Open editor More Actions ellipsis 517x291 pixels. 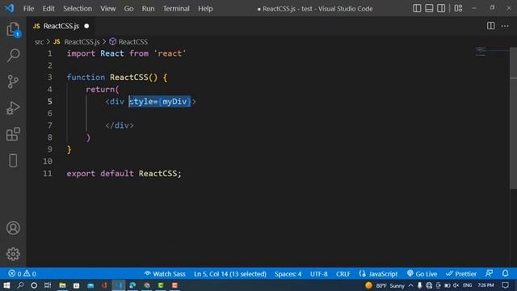tap(505, 26)
